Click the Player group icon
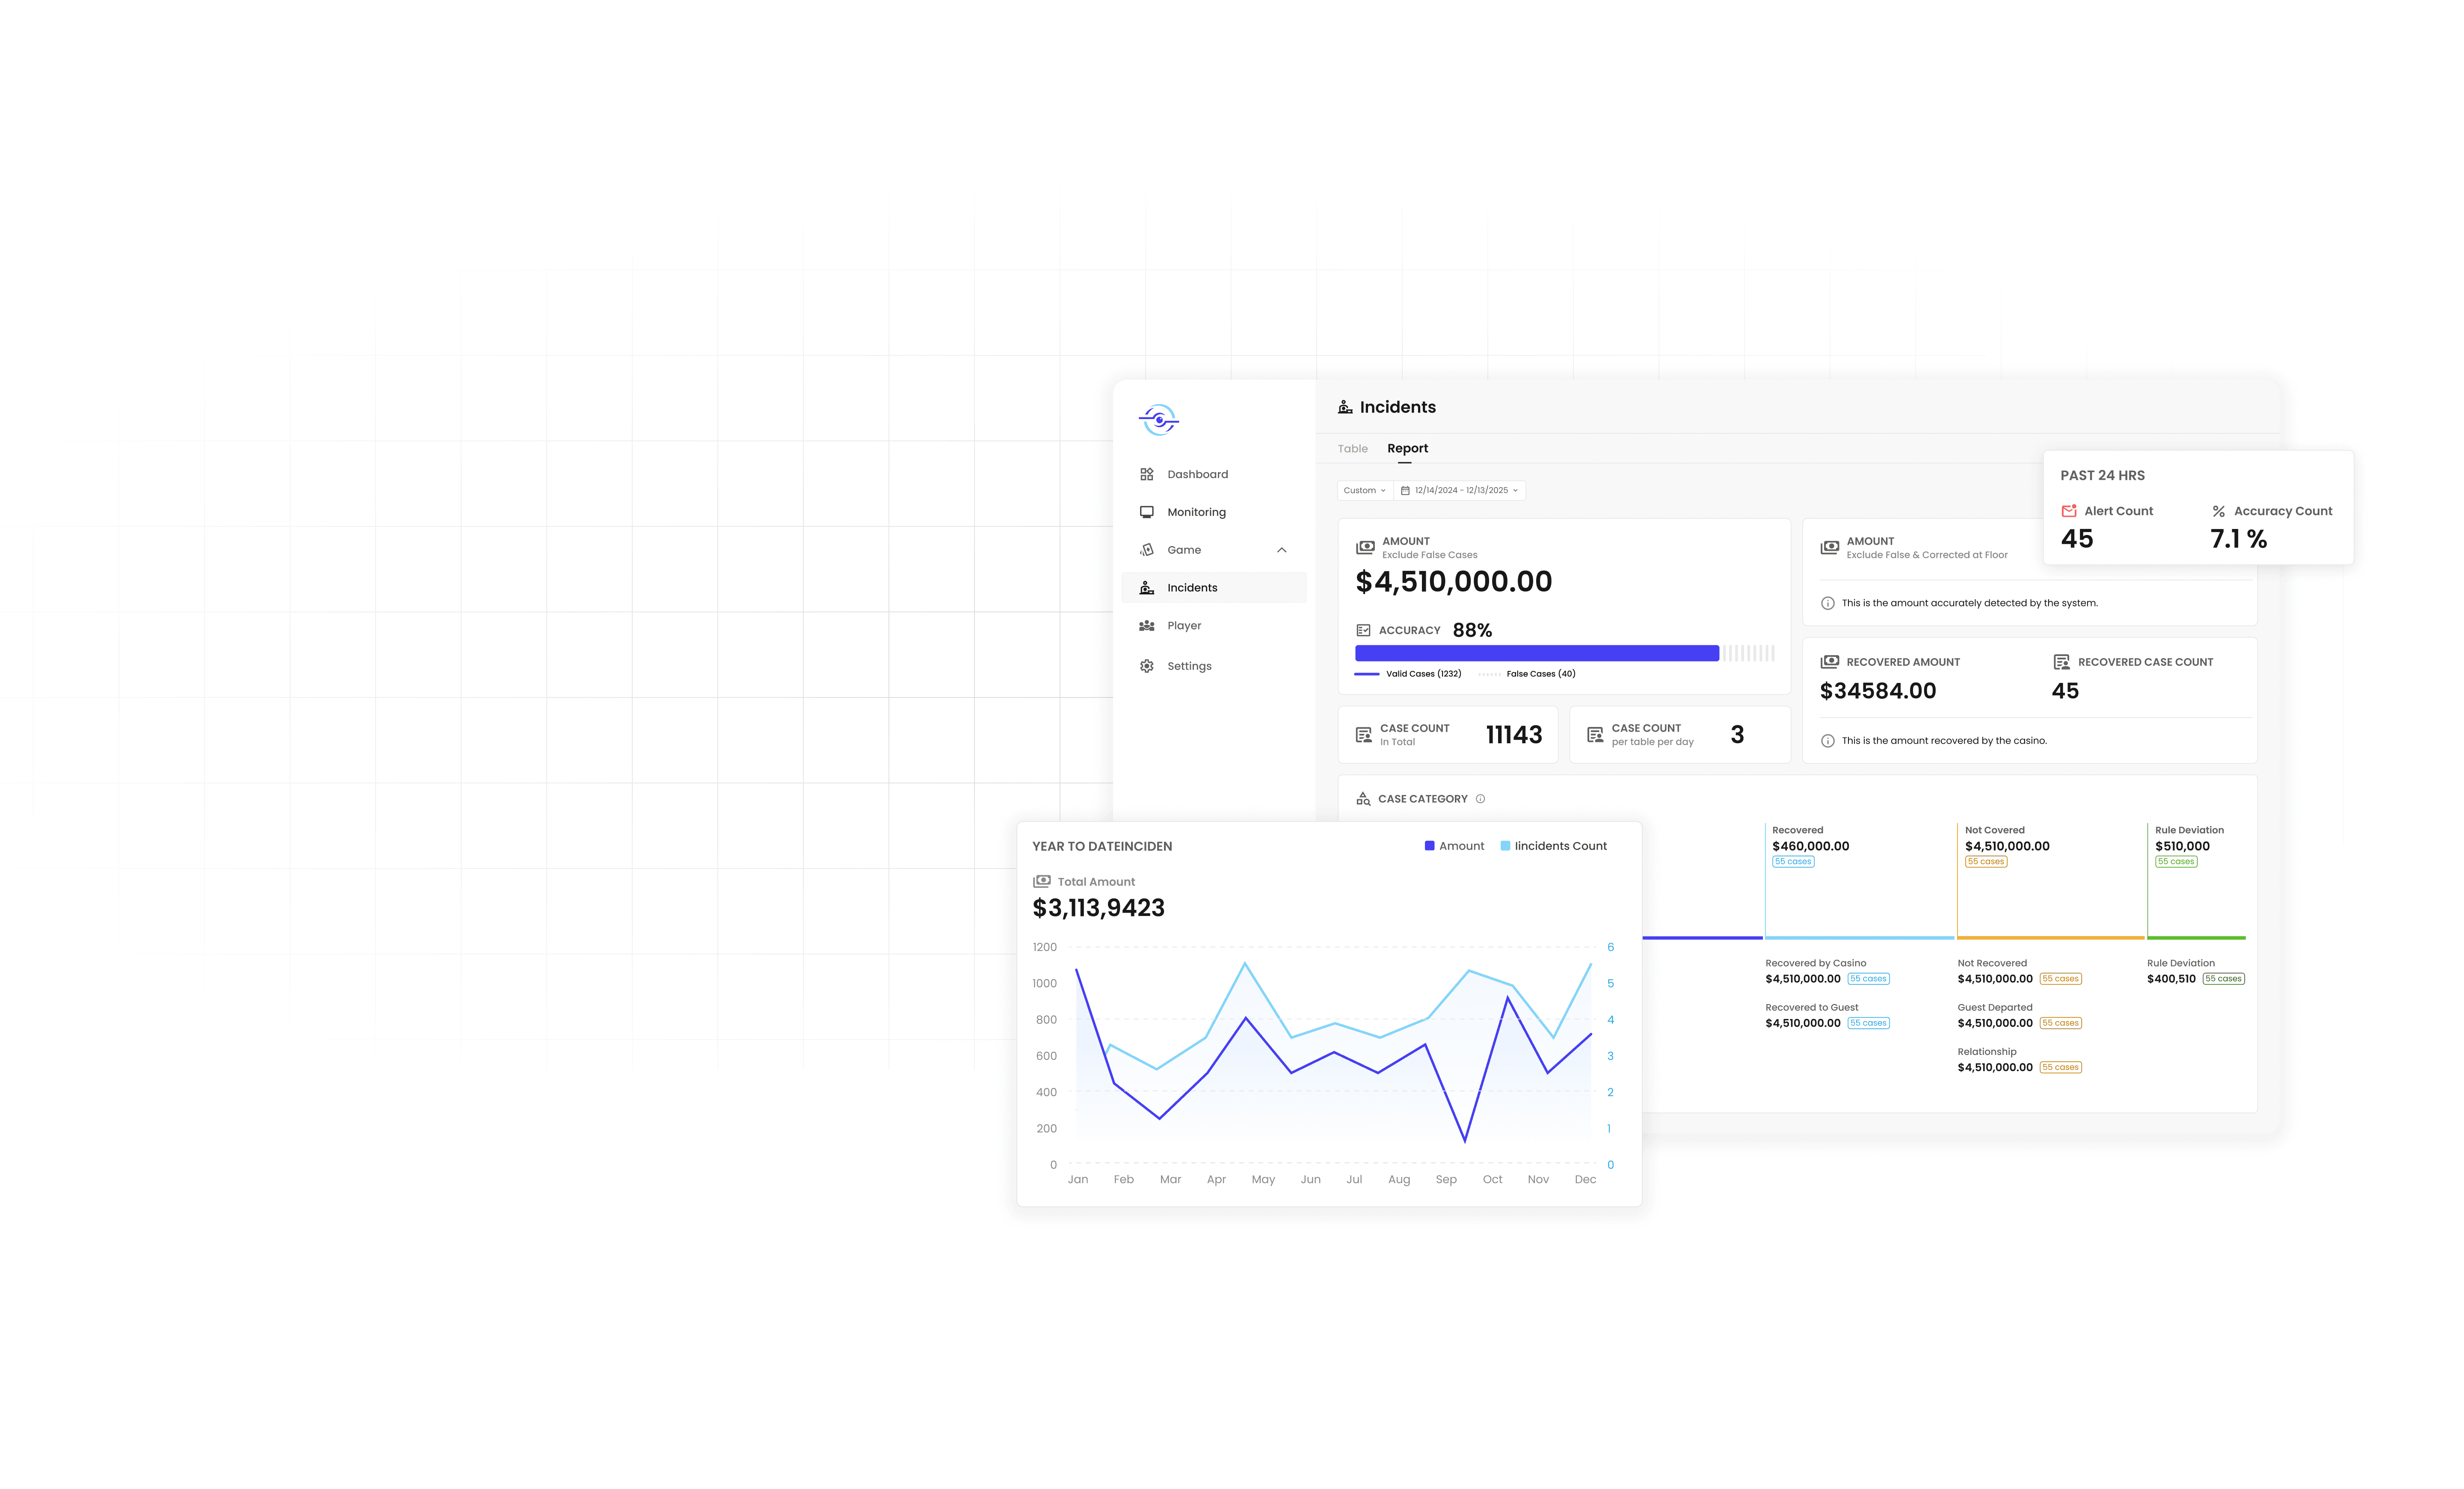Viewport: 2464px width, 1489px height. pos(1146,626)
